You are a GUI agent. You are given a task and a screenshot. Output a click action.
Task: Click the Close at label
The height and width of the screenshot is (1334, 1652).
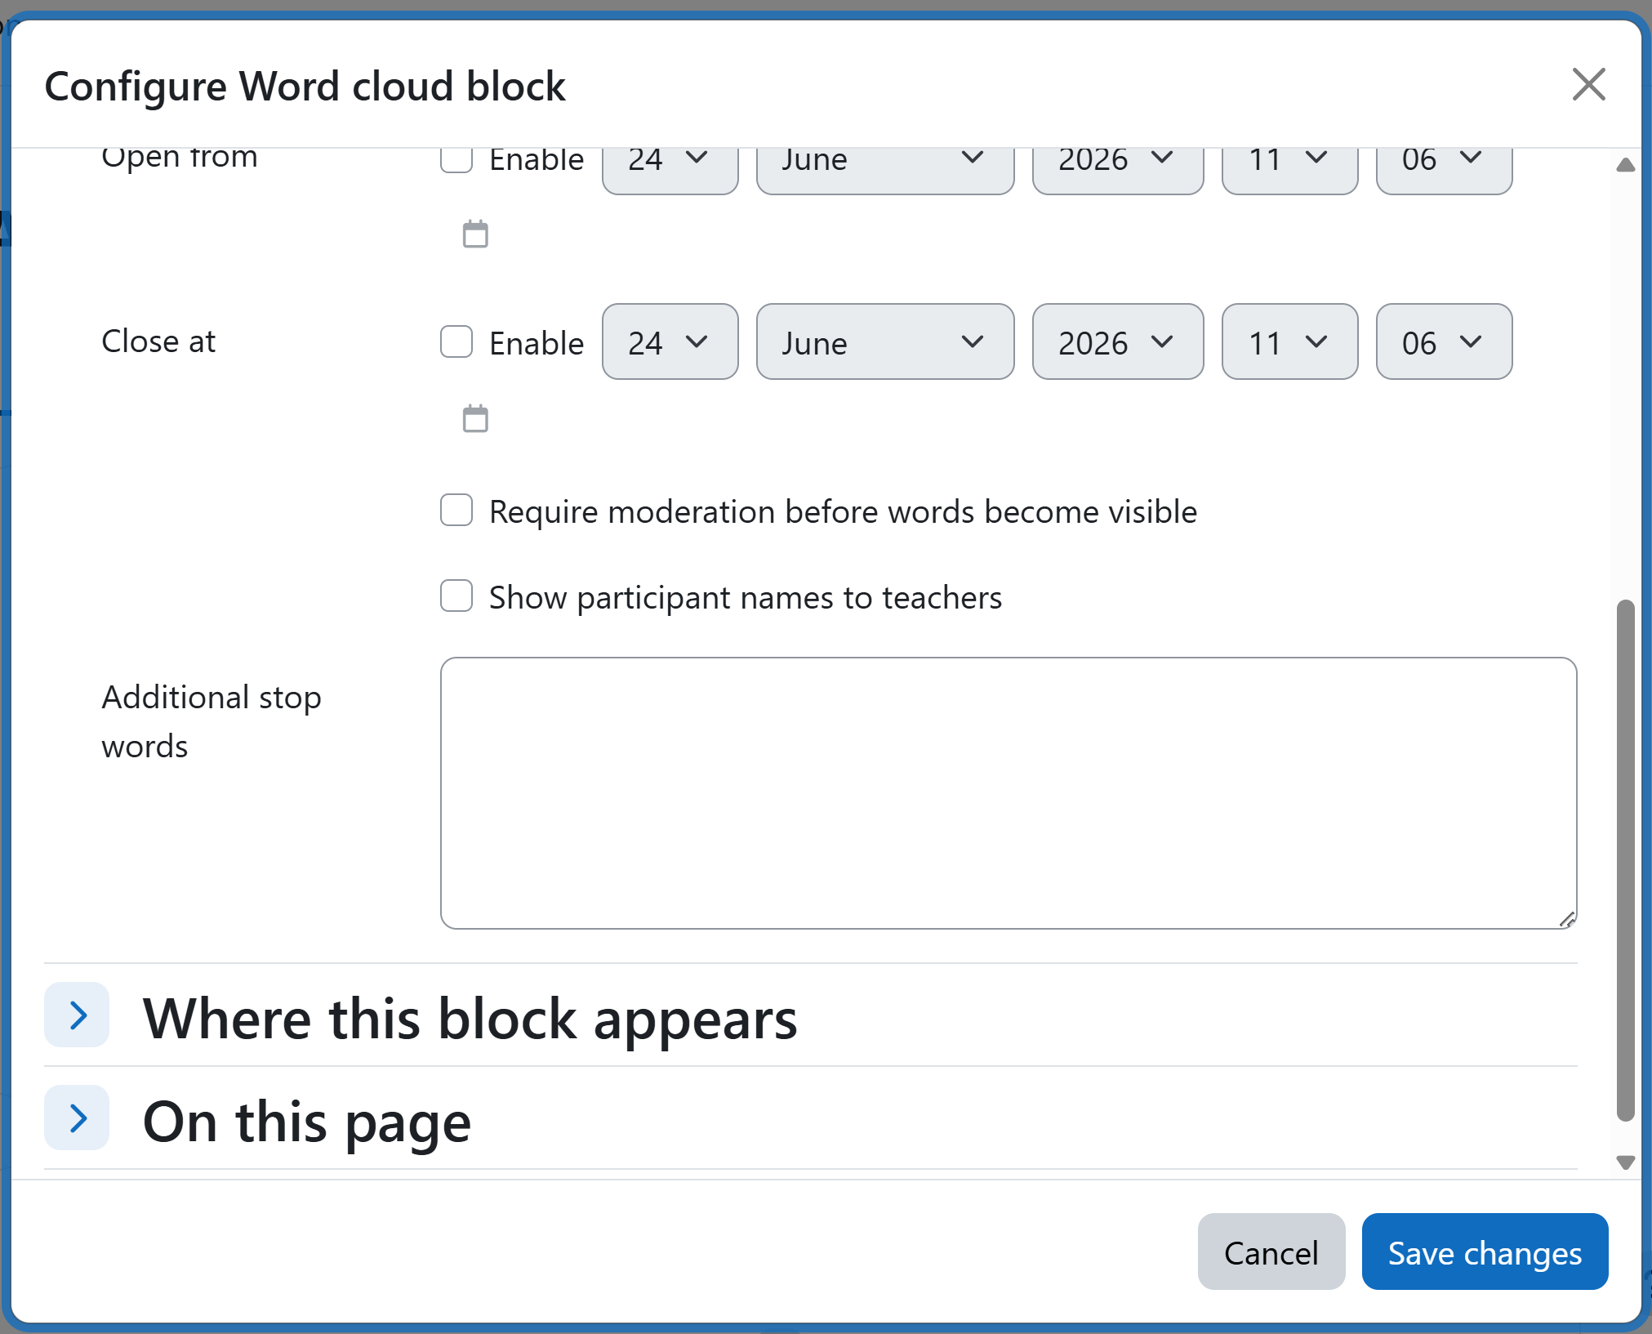[x=158, y=341]
